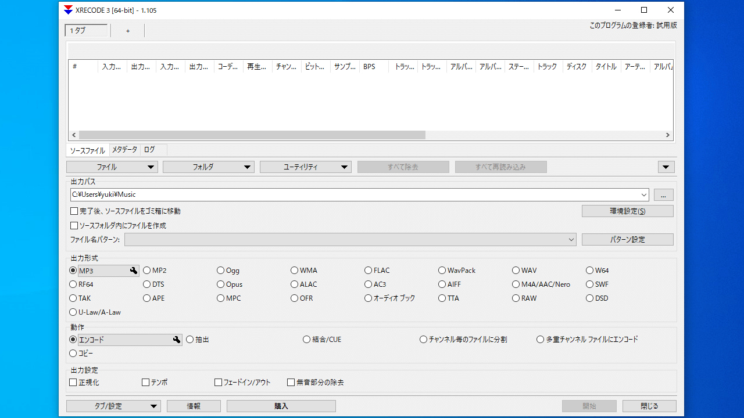Select the FLAC output format

point(377,271)
